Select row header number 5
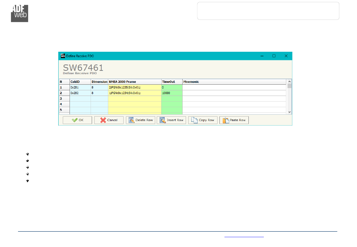 (64, 110)
